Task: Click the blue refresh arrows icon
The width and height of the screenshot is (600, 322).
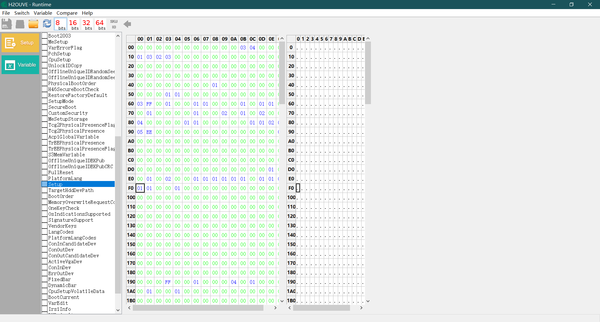Action: point(47,24)
